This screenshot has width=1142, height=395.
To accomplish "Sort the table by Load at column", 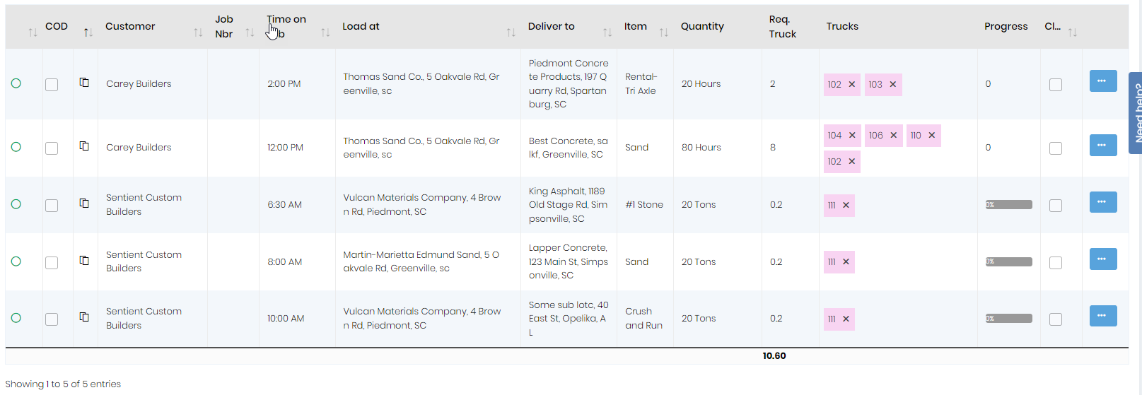I will coord(511,33).
